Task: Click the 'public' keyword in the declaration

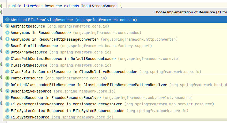Action: pyautogui.click(x=15, y=6)
